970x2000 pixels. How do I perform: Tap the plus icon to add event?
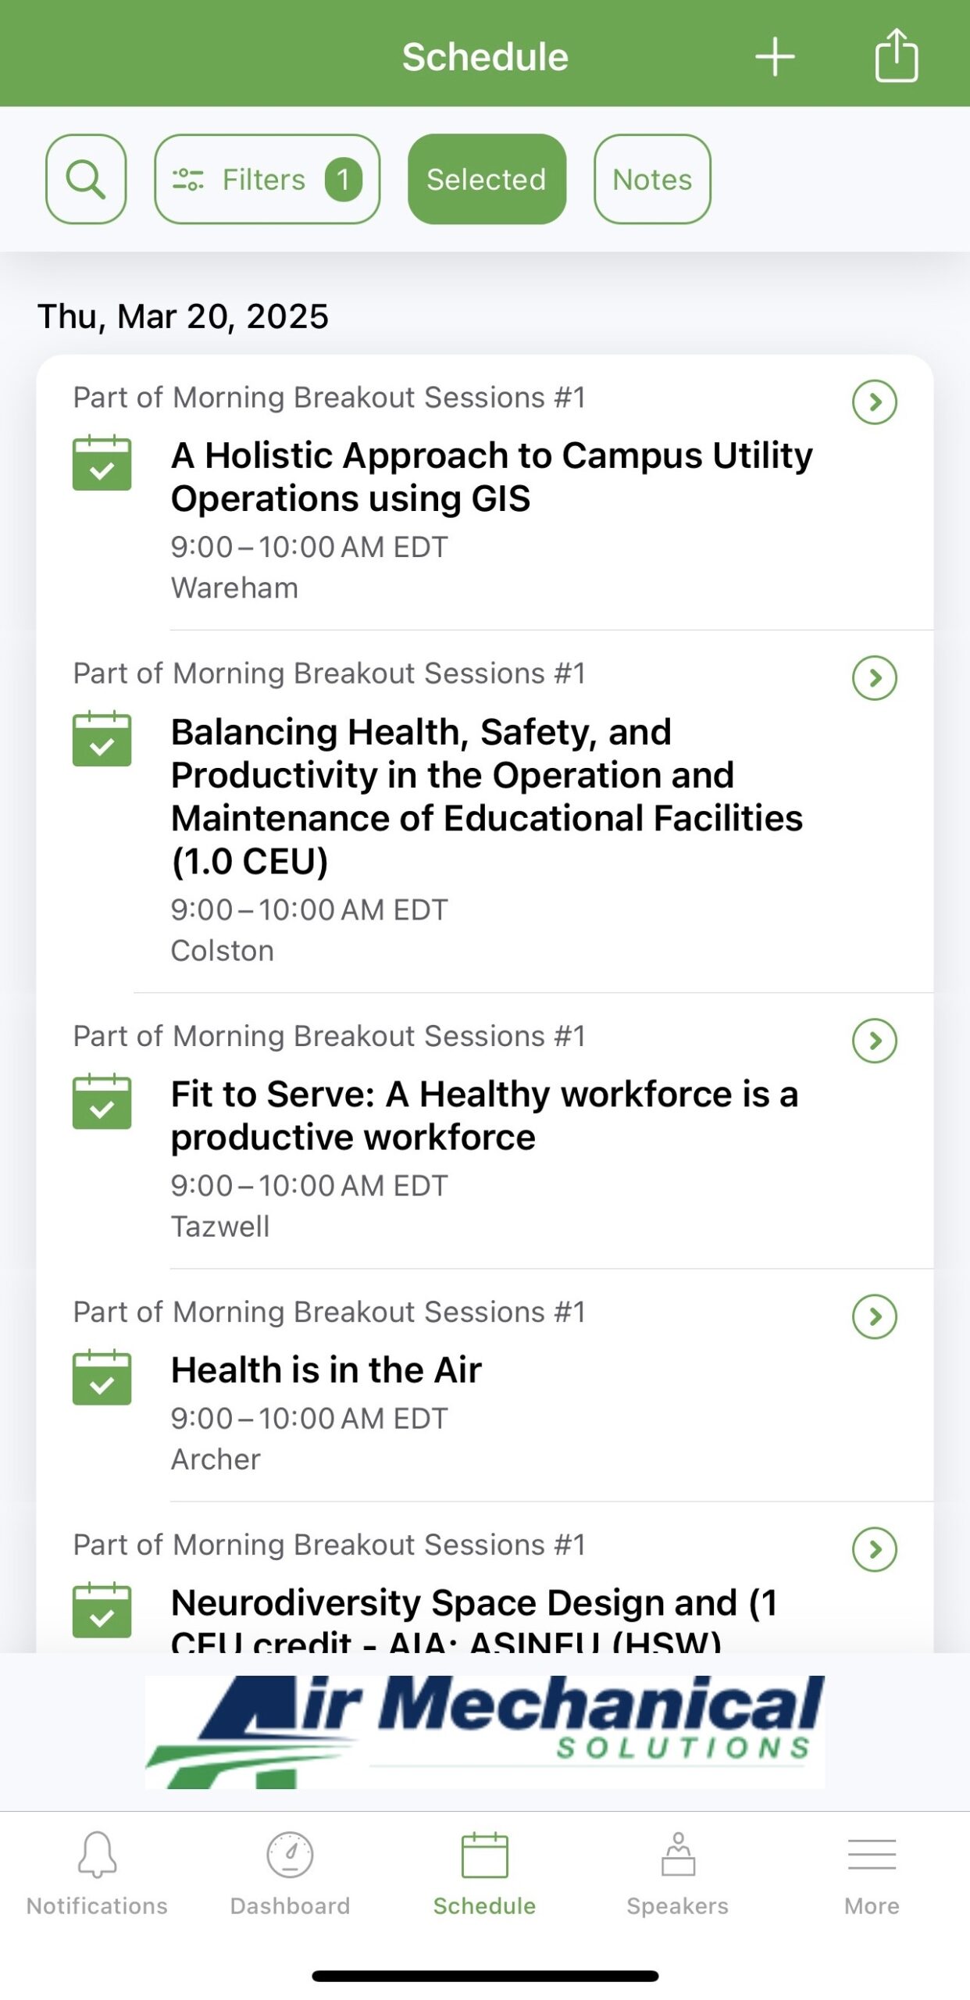[x=774, y=57]
